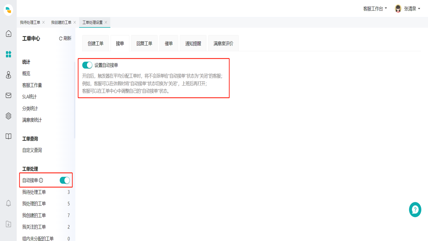This screenshot has width=428, height=241.
Task: Toggle the sidebar 自动接单 switch
Action: click(65, 180)
